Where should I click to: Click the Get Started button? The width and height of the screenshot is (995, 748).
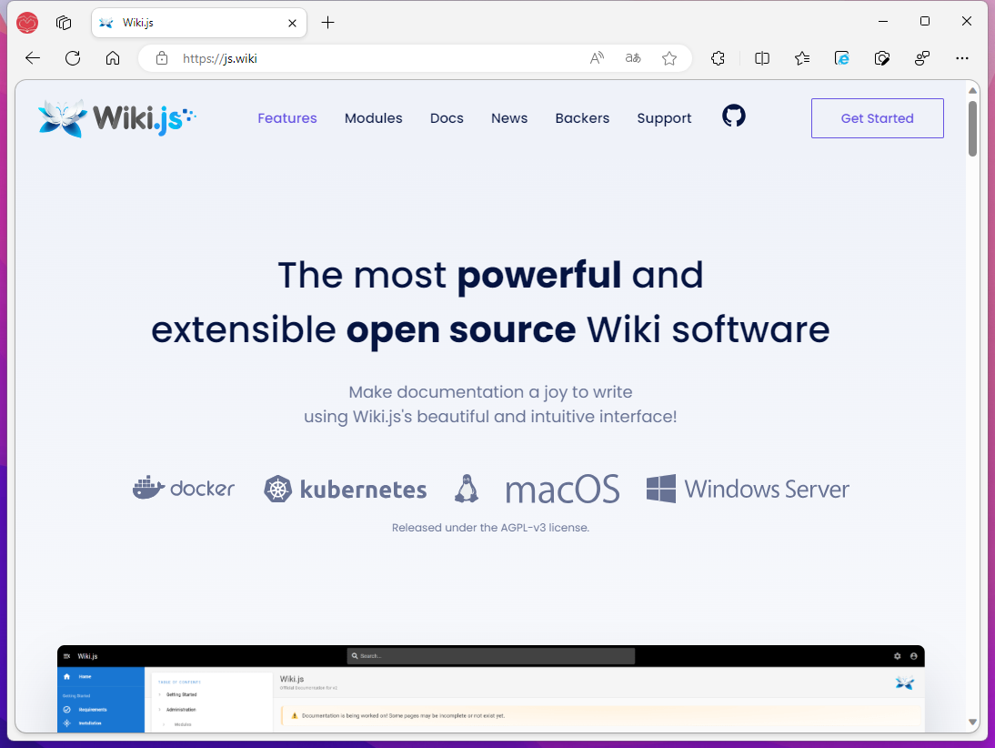[876, 117]
